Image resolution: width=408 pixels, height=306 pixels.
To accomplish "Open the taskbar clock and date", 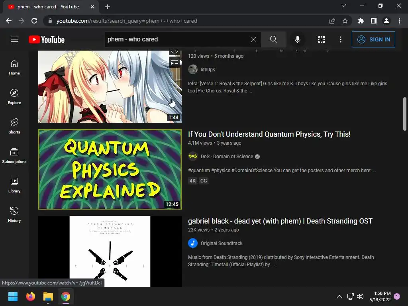I will click(x=380, y=296).
